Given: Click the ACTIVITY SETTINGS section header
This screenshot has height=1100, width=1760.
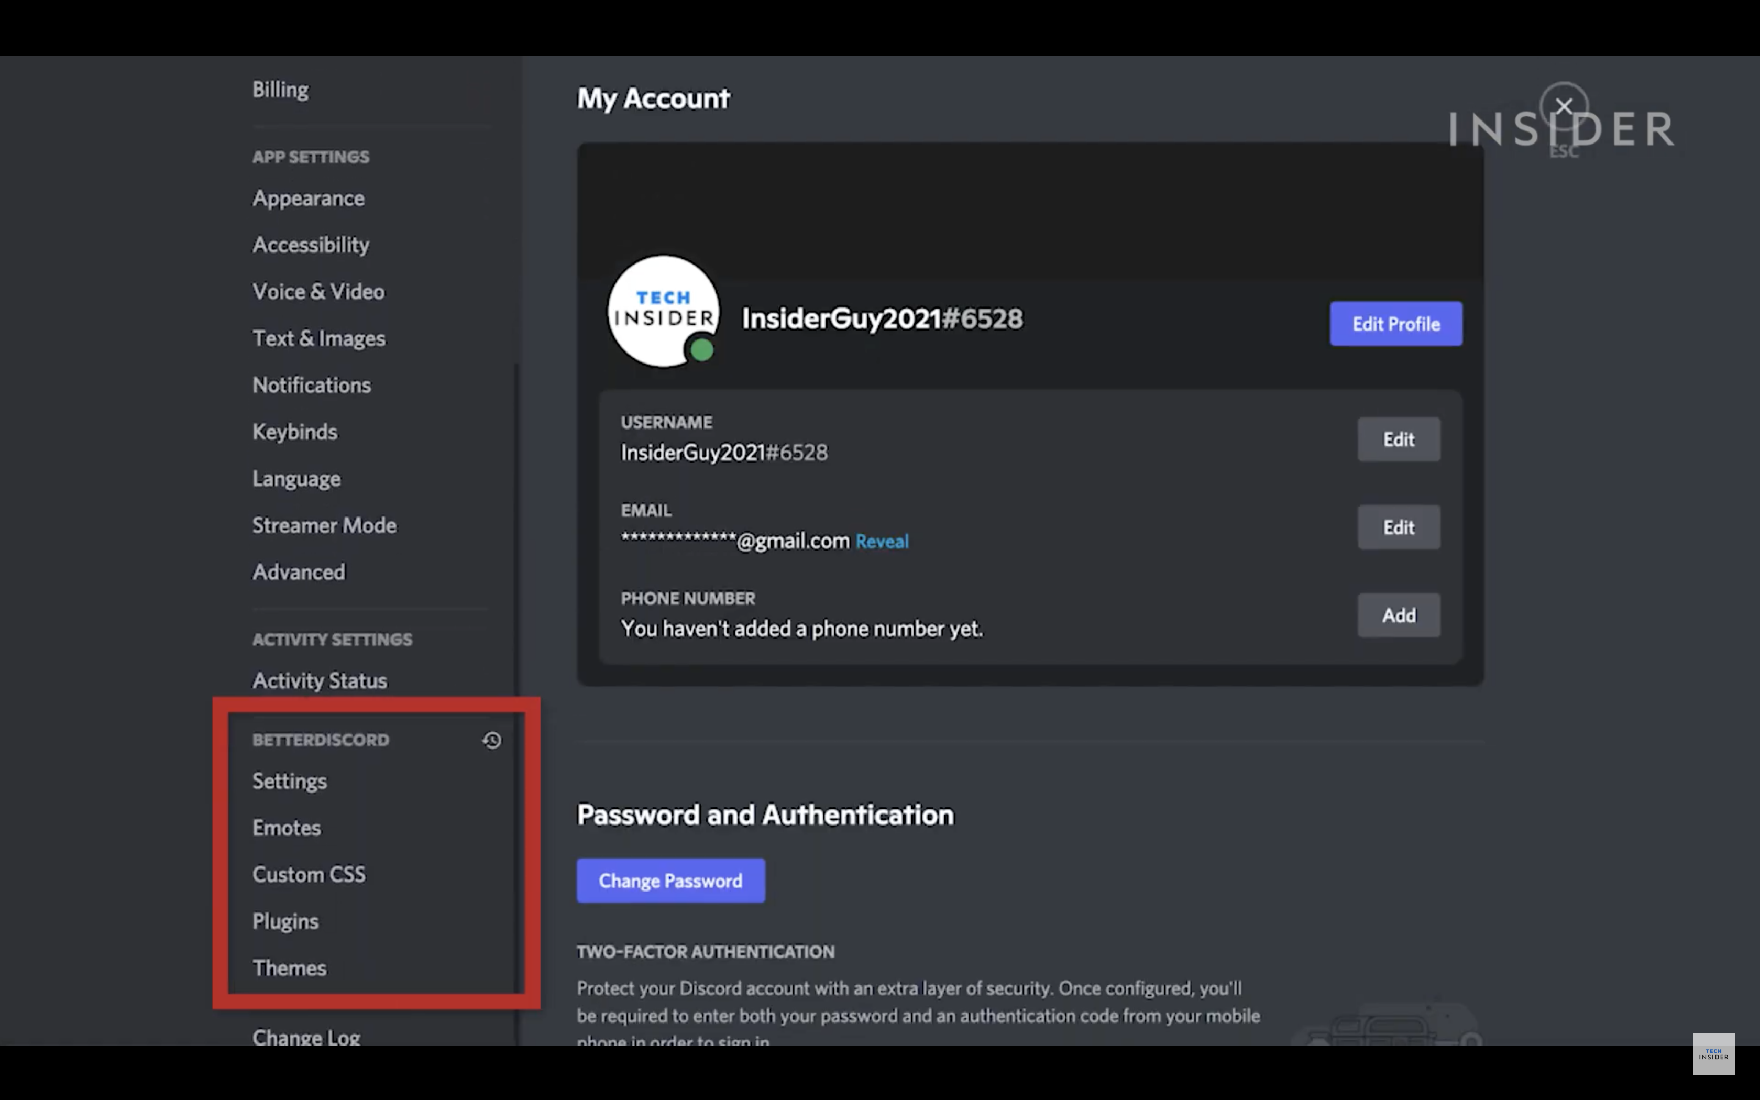Looking at the screenshot, I should [333, 640].
